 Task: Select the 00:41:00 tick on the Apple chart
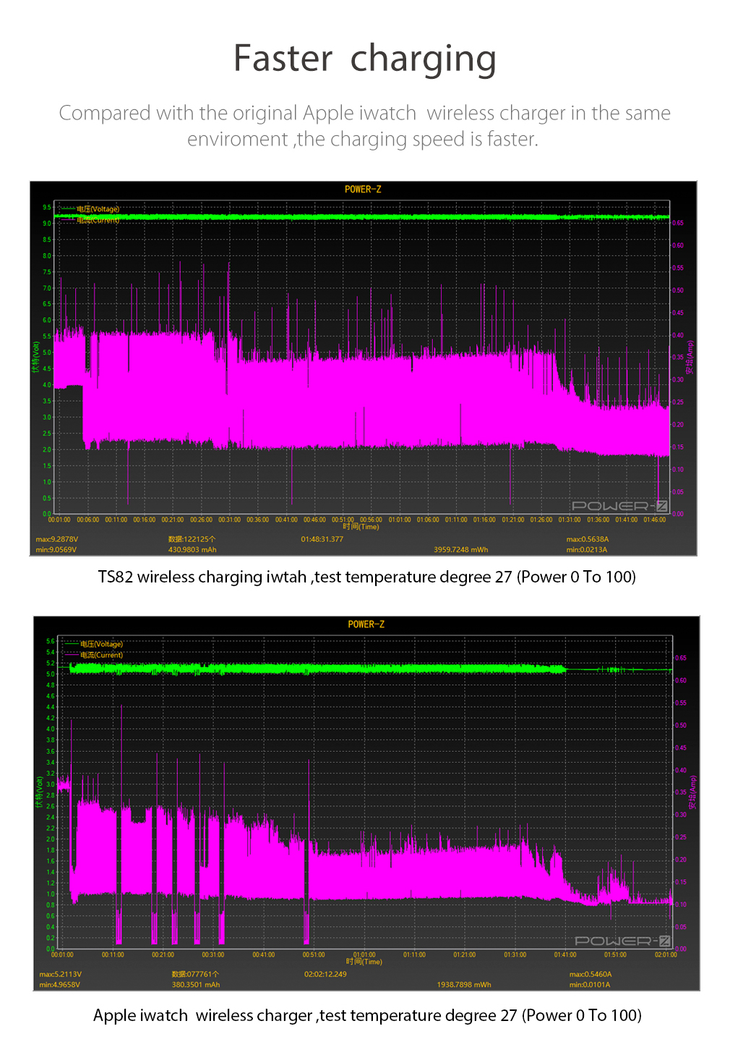click(264, 955)
